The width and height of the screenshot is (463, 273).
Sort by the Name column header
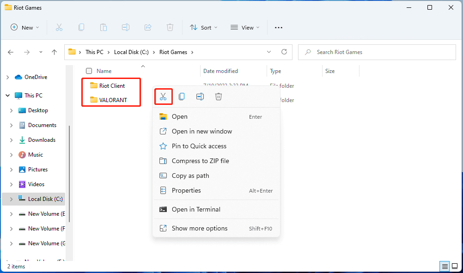tap(104, 71)
